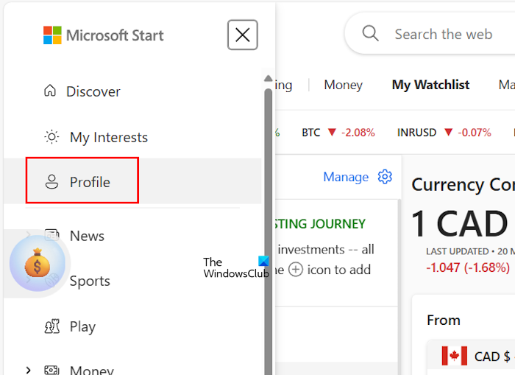Close the Microsoft Start side menu
Screen dimensions: 515x375
243,35
